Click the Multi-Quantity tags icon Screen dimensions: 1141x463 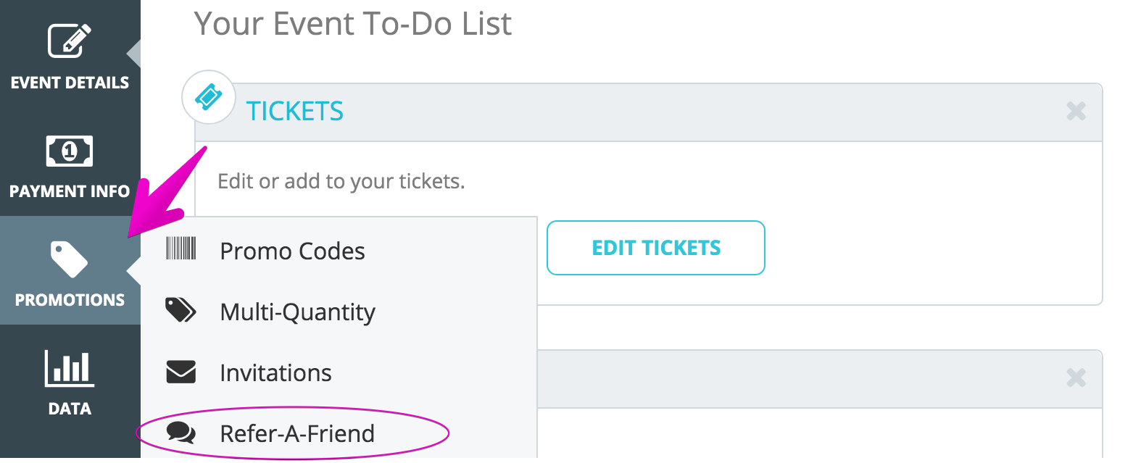pyautogui.click(x=181, y=310)
